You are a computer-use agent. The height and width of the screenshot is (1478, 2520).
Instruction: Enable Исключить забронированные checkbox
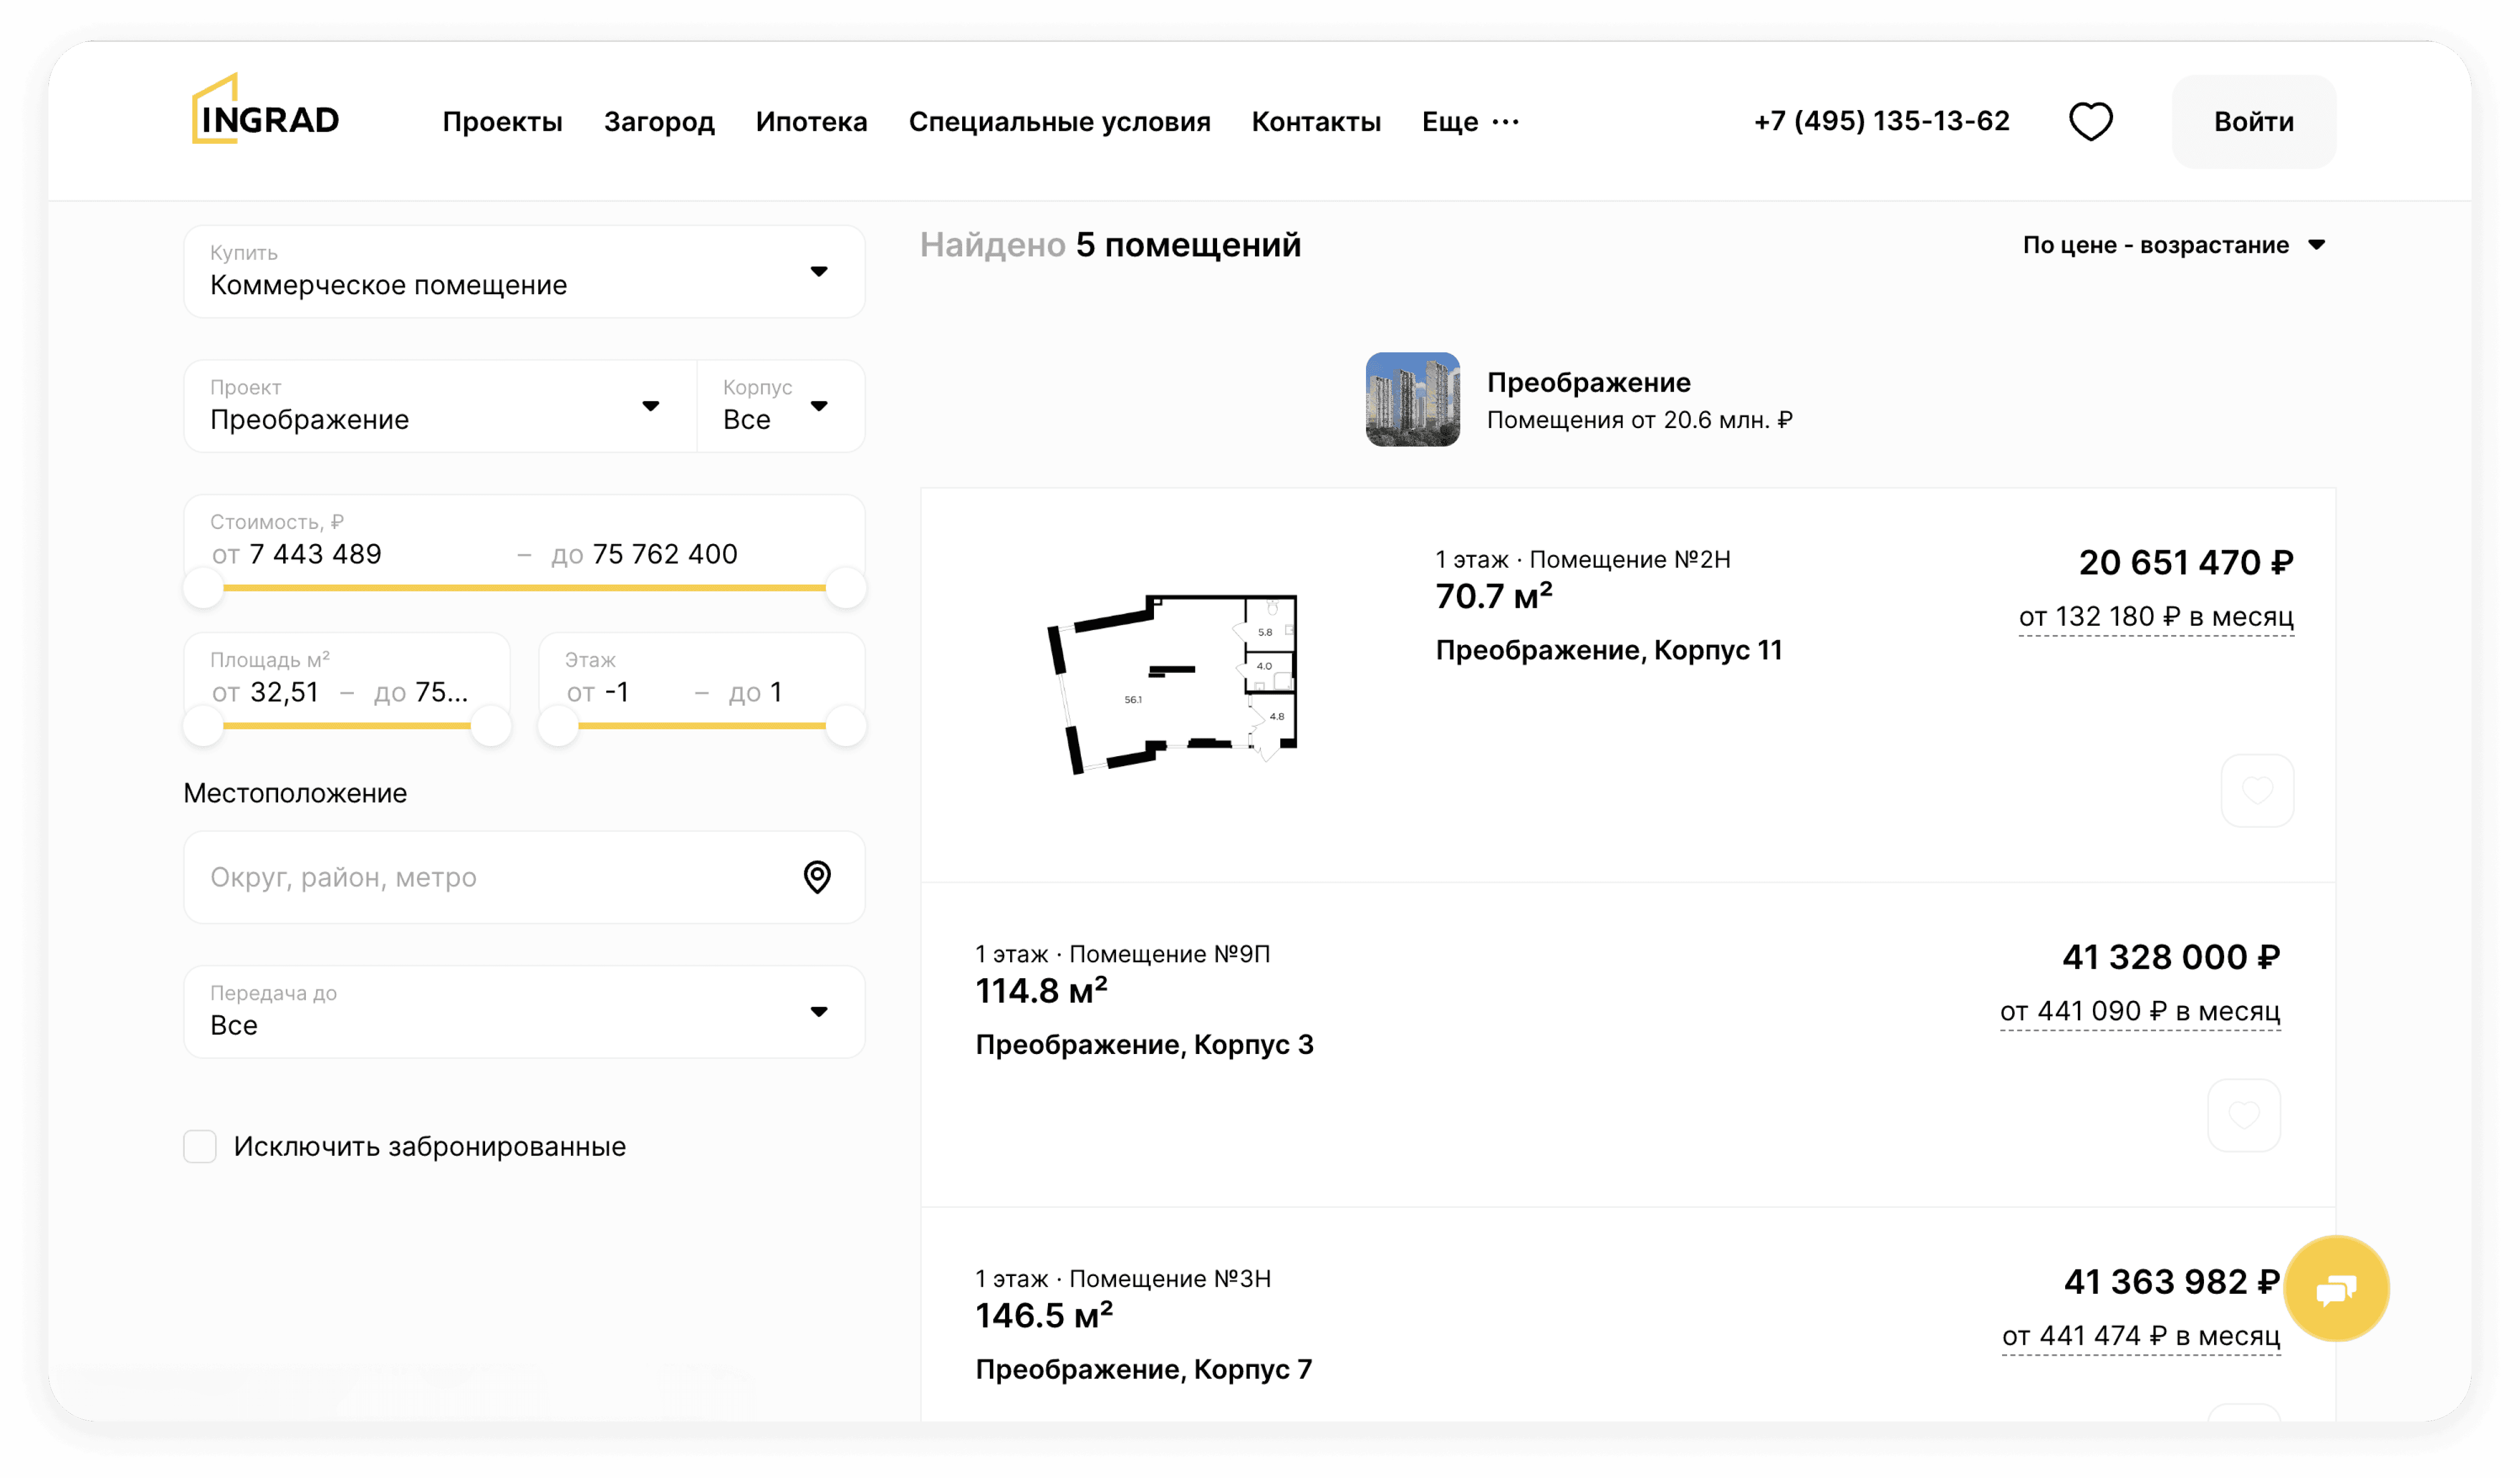(x=200, y=1146)
